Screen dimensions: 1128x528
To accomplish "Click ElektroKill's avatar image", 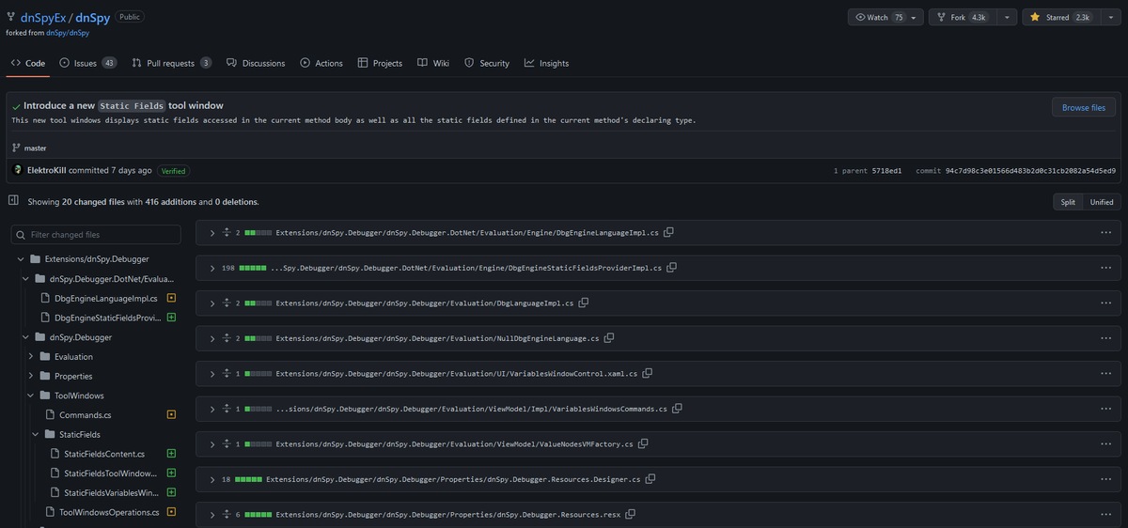I will coord(18,170).
